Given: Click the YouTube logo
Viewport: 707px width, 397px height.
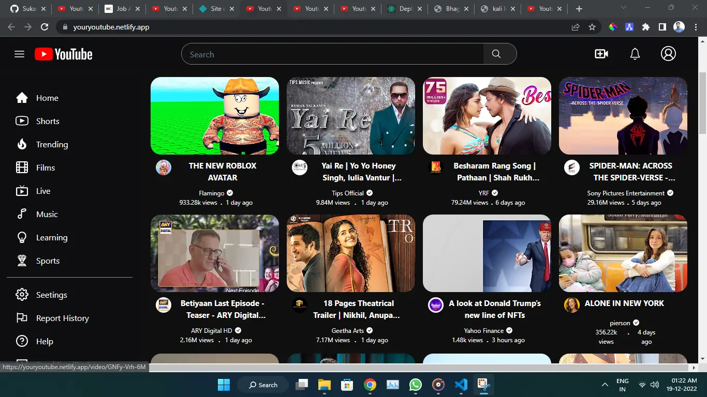Looking at the screenshot, I should point(64,54).
